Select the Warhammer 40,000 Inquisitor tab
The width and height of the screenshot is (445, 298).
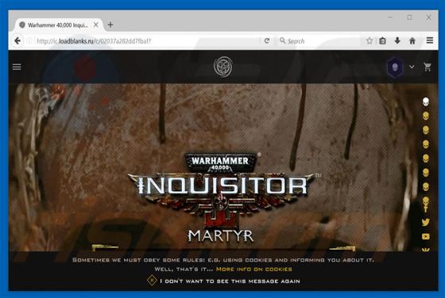tap(58, 25)
